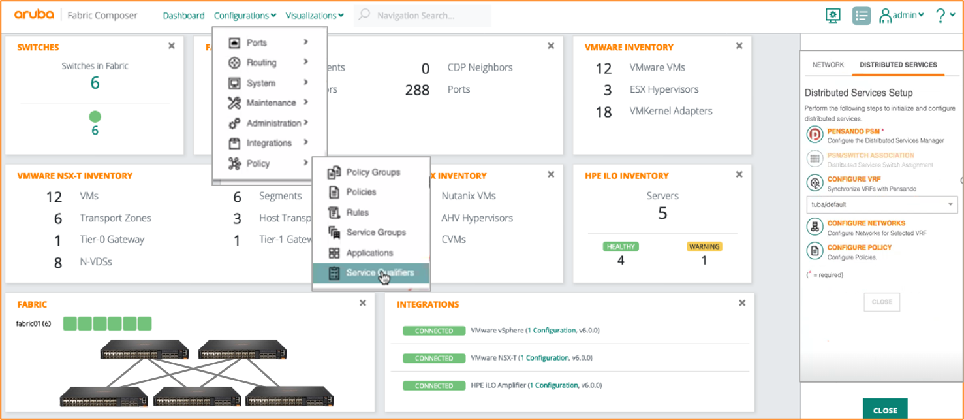This screenshot has width=964, height=420.
Task: Open the help question mark dropdown
Action: [945, 16]
